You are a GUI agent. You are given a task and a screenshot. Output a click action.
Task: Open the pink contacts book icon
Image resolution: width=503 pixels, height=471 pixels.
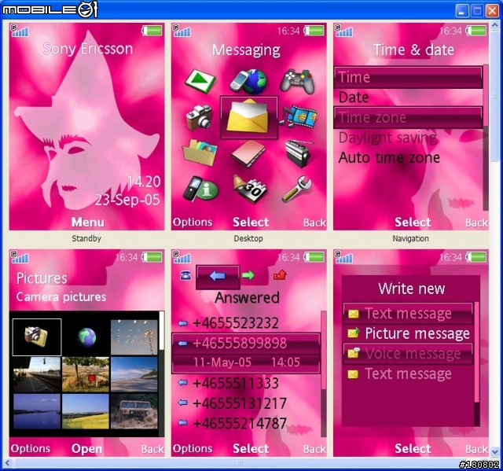pos(248,153)
